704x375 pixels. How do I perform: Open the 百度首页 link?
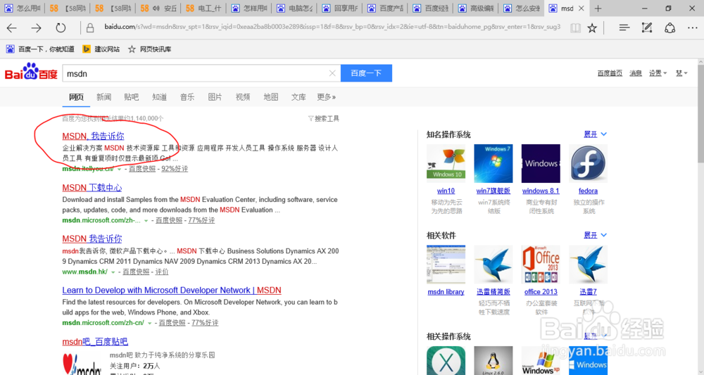[x=610, y=73]
